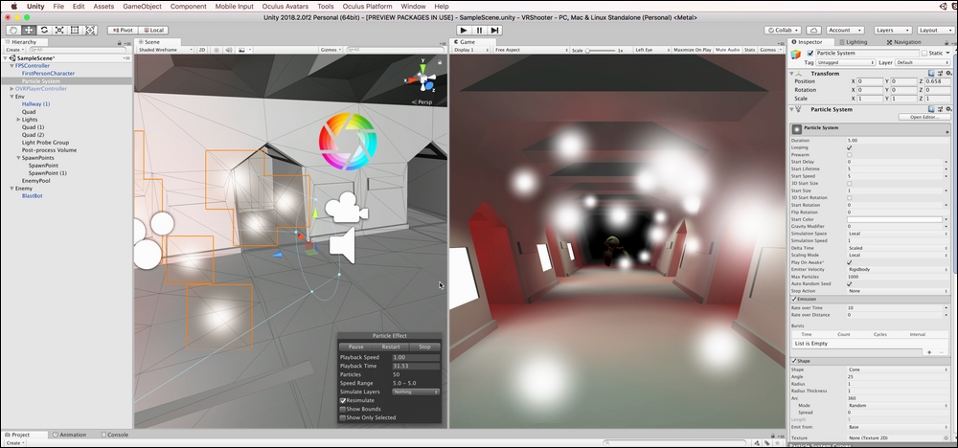This screenshot has width=958, height=448.
Task: Open Transform component presets icon
Action: (x=939, y=74)
